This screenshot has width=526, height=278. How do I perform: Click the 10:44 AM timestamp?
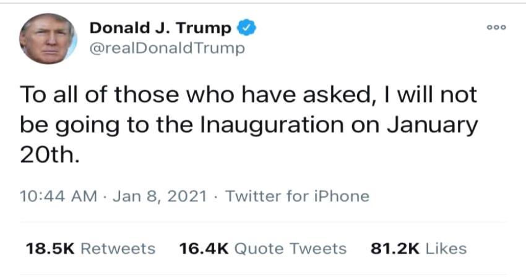pos(59,196)
